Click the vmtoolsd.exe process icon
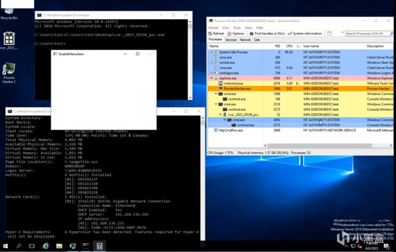Screen dimensions: 396x252 click(x=220, y=84)
